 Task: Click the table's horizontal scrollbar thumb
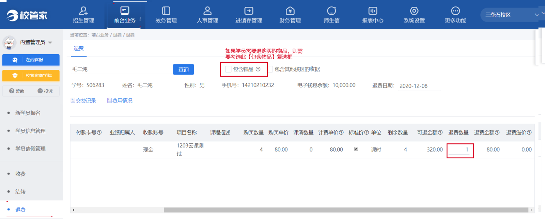coord(346,210)
